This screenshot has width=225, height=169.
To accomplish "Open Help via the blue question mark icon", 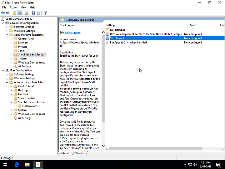I will click(33, 13).
